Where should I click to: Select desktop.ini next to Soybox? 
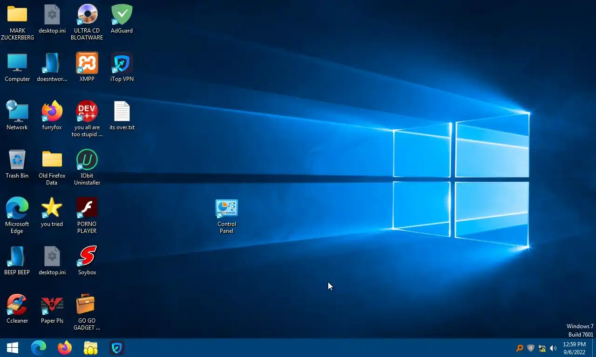coord(52,257)
